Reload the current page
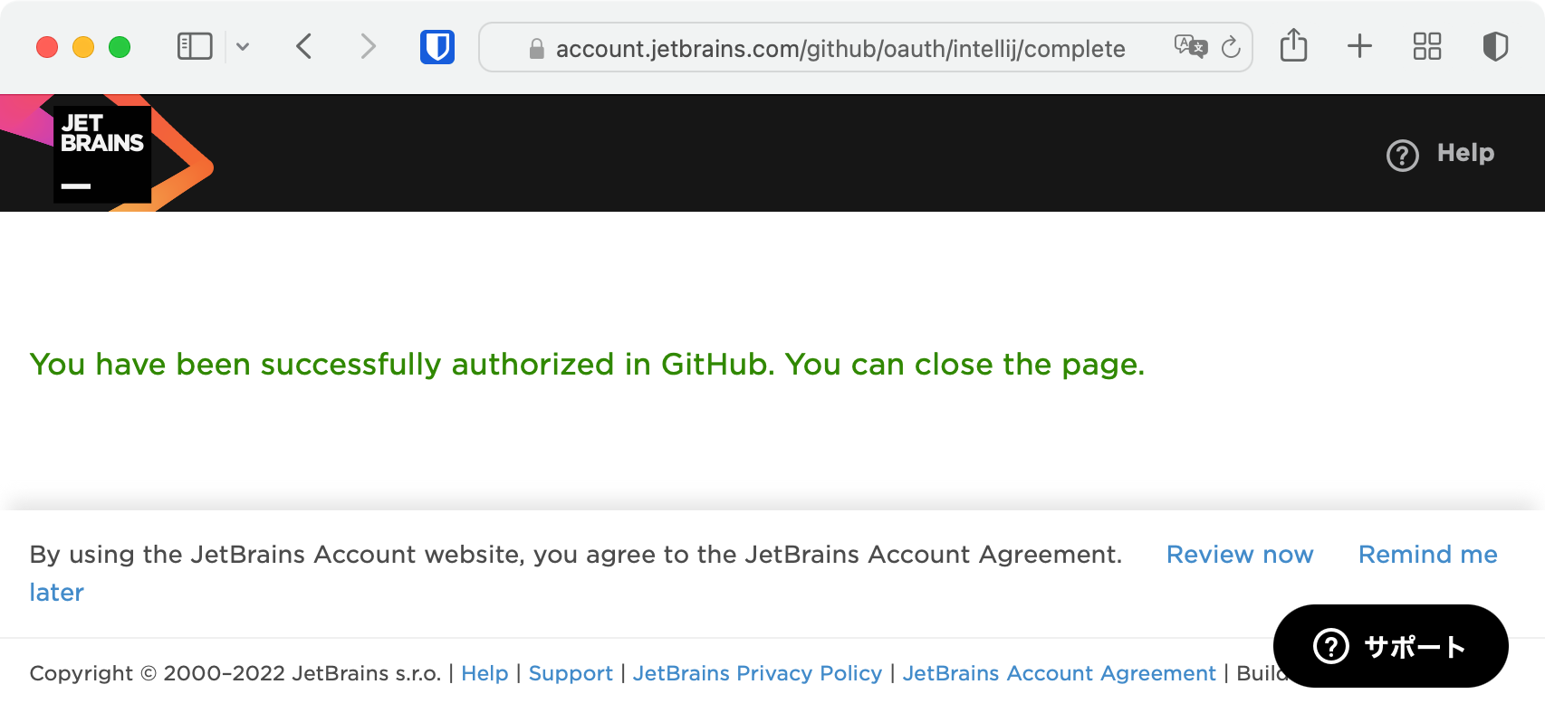 coord(1231,47)
